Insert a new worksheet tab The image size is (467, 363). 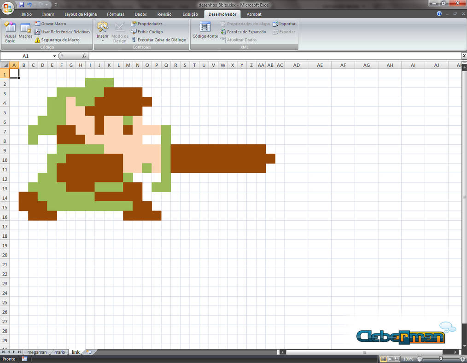pos(89,352)
